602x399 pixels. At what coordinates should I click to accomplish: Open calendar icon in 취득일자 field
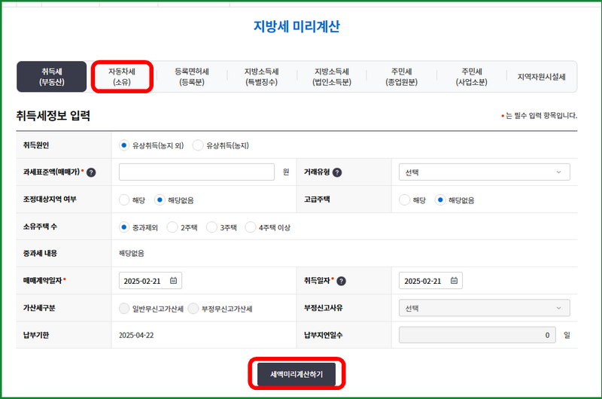click(x=455, y=281)
